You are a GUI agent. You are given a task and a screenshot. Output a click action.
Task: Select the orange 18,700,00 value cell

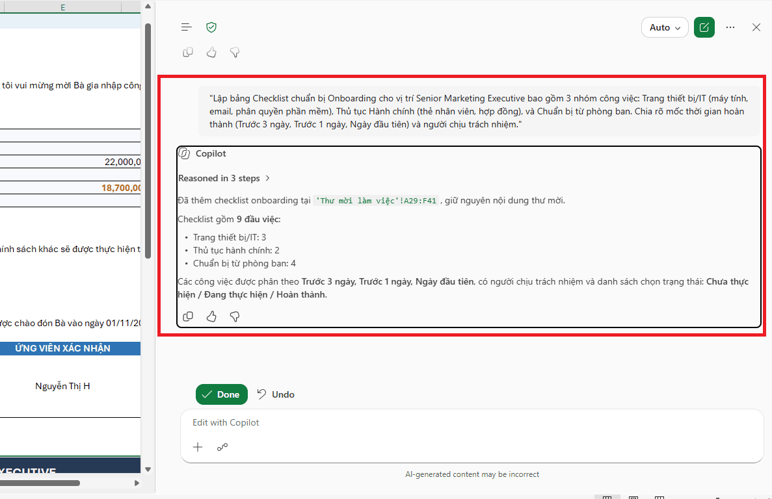[70, 188]
